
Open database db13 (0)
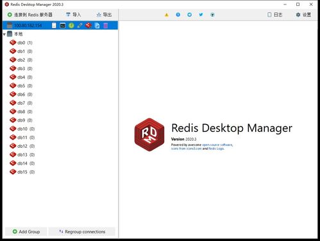[22, 155]
